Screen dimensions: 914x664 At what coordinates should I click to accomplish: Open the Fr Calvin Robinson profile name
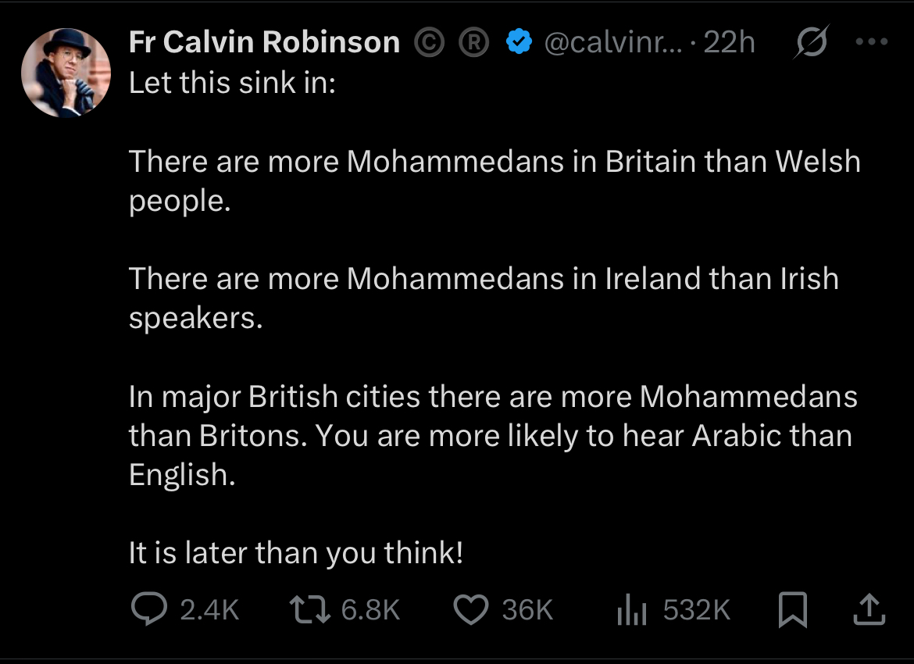pos(264,42)
